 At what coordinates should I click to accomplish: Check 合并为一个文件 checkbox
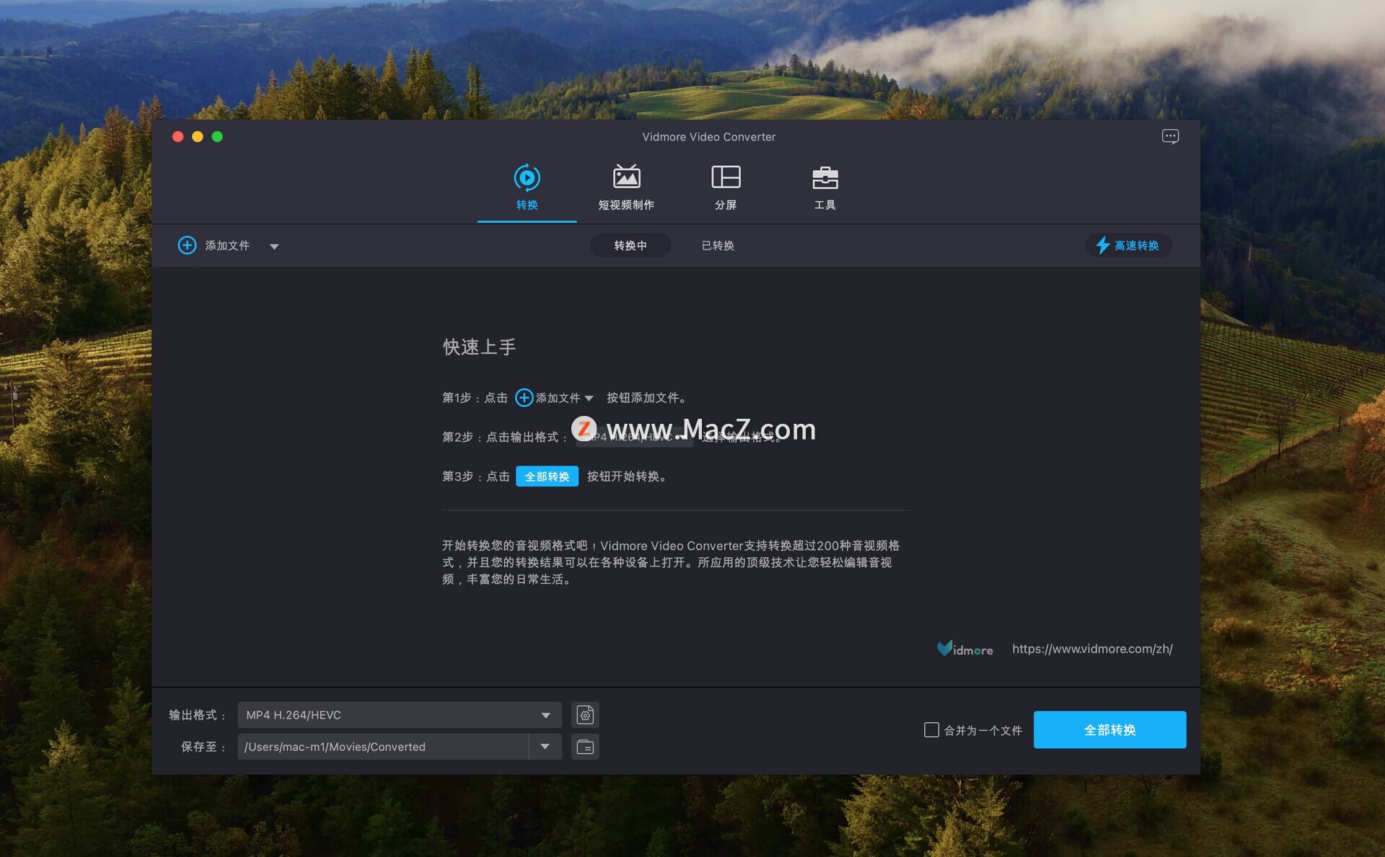[931, 730]
